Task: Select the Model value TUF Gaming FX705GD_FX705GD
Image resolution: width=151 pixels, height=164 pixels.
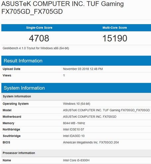Action: (x=106, y=110)
